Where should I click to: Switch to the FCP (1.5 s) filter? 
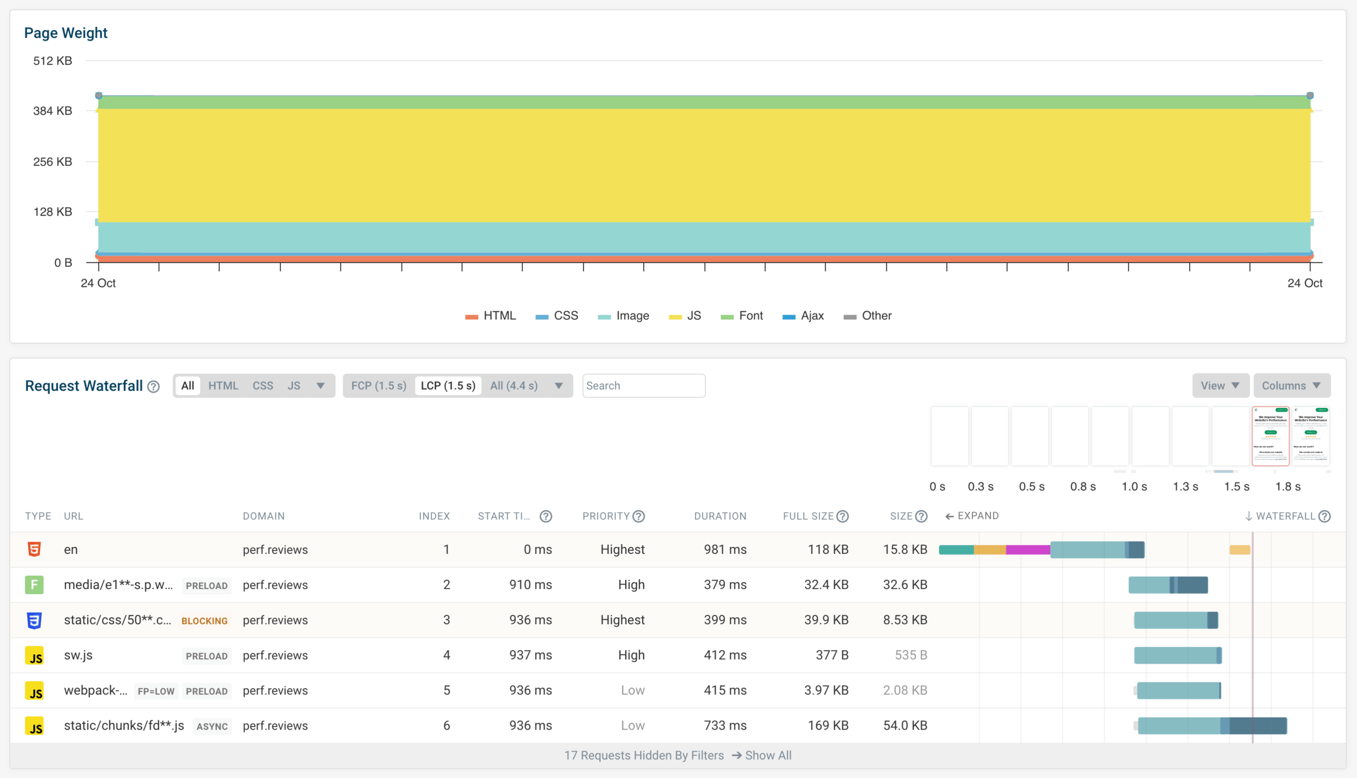(x=378, y=386)
